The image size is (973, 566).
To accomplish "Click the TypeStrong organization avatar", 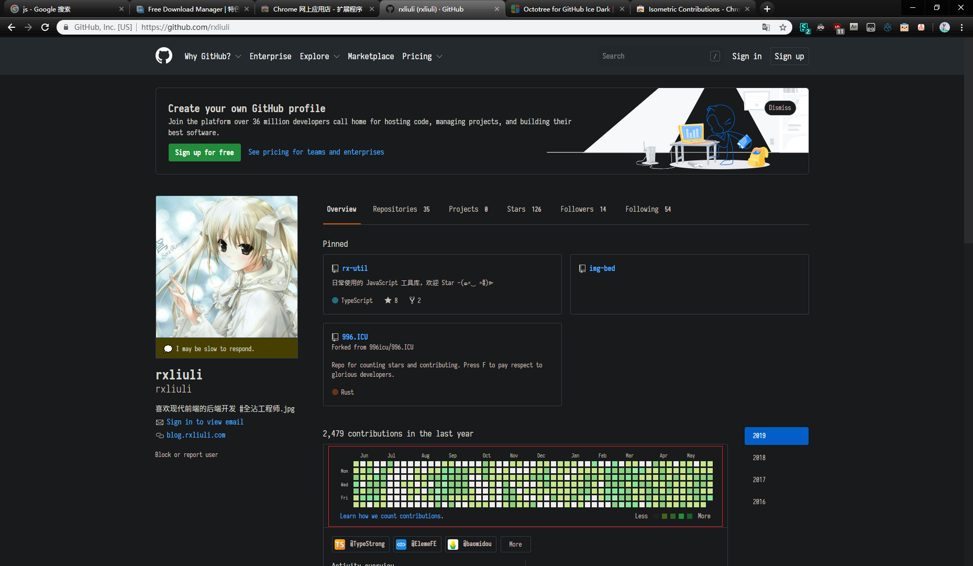I will [340, 544].
